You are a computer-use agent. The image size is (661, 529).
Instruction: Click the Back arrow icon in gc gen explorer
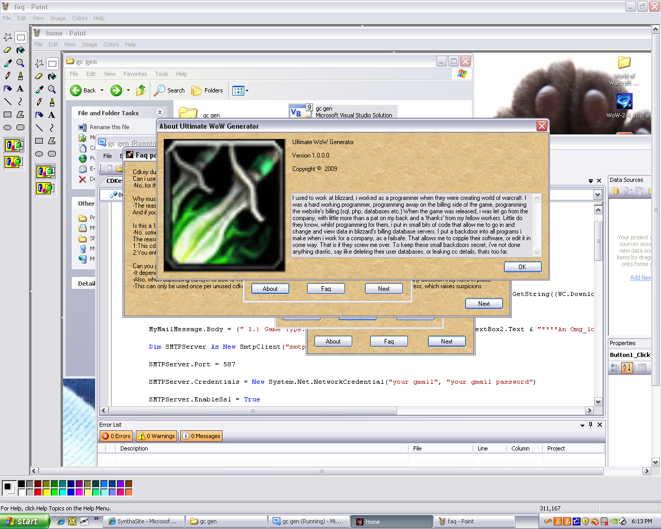click(x=76, y=90)
